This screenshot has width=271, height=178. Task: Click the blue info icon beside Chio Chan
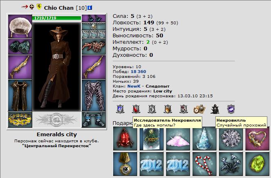[x=90, y=8]
